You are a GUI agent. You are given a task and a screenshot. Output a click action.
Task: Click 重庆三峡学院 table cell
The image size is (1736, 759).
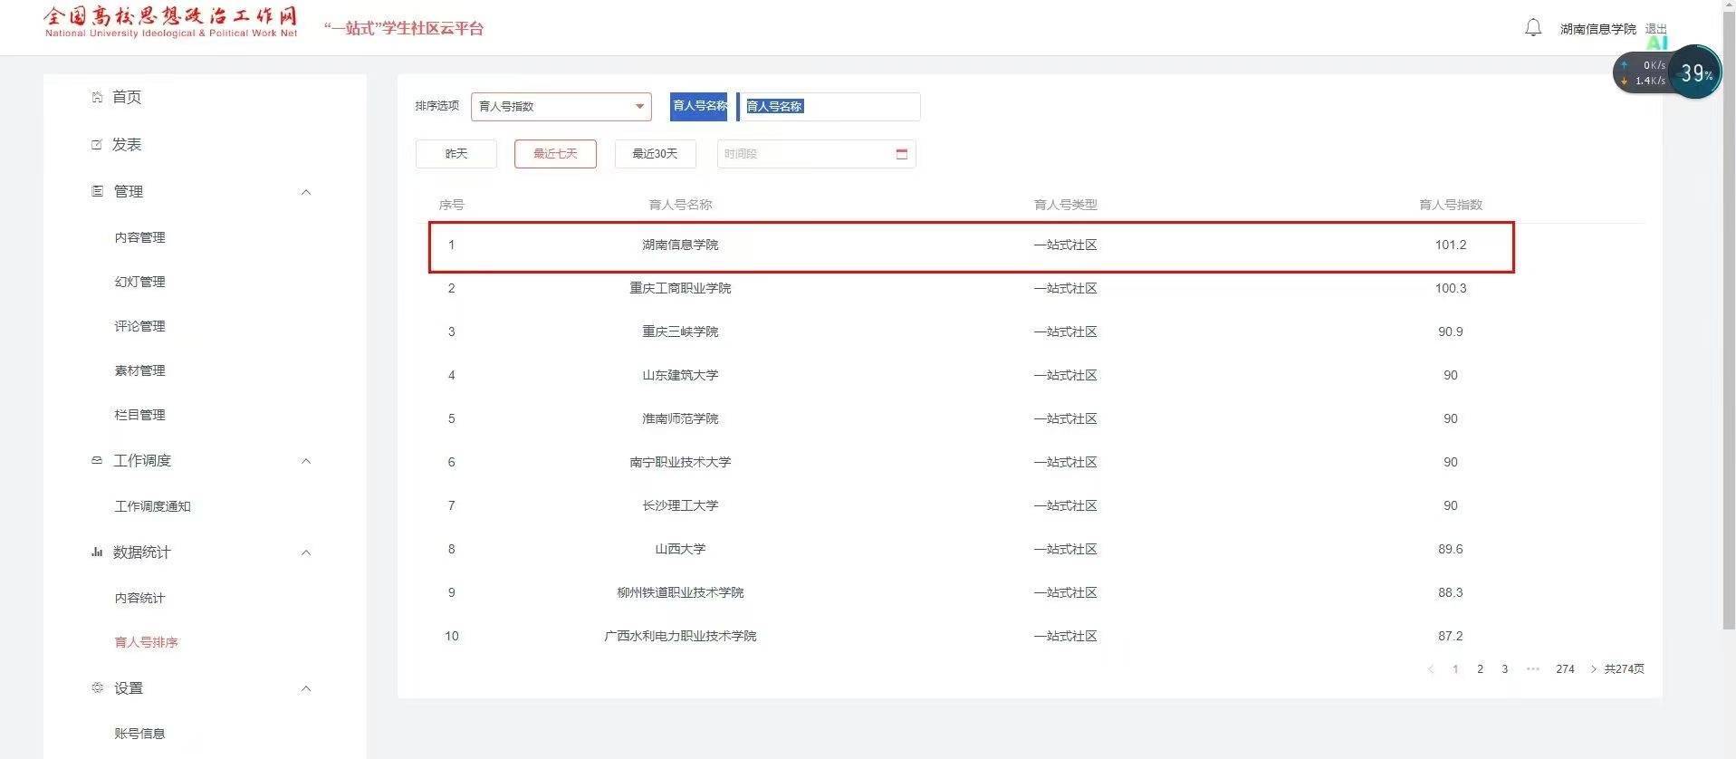(x=680, y=331)
